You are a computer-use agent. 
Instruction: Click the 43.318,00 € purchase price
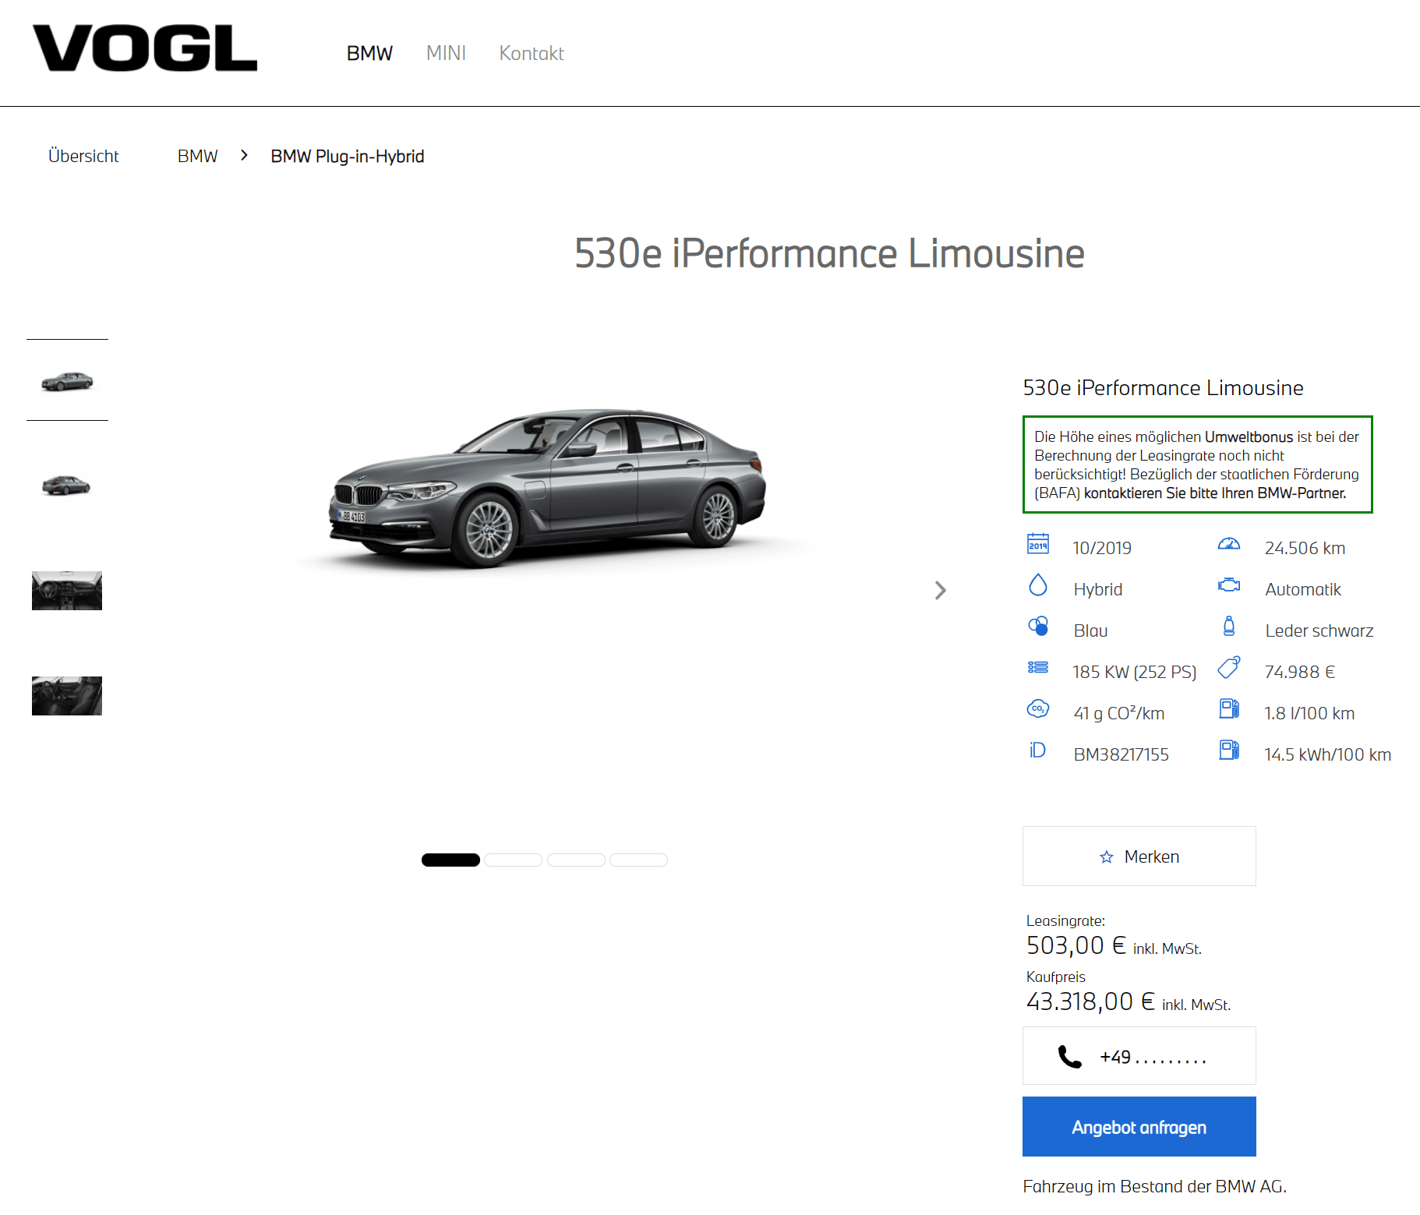click(x=1090, y=1001)
